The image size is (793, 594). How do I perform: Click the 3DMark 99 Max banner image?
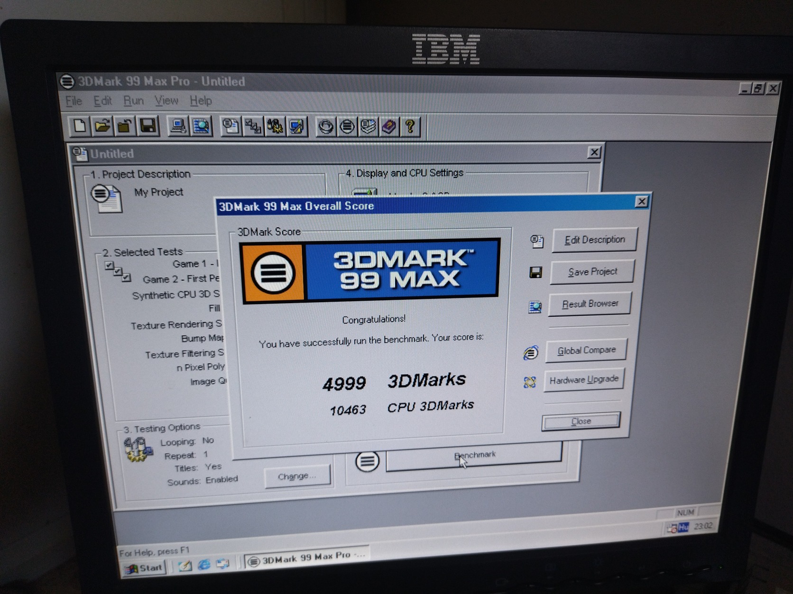pyautogui.click(x=370, y=270)
